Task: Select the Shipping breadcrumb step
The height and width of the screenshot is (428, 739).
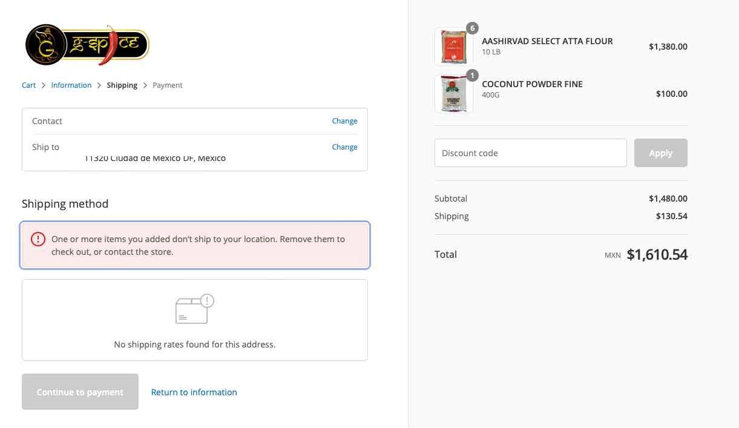Action: (122, 85)
